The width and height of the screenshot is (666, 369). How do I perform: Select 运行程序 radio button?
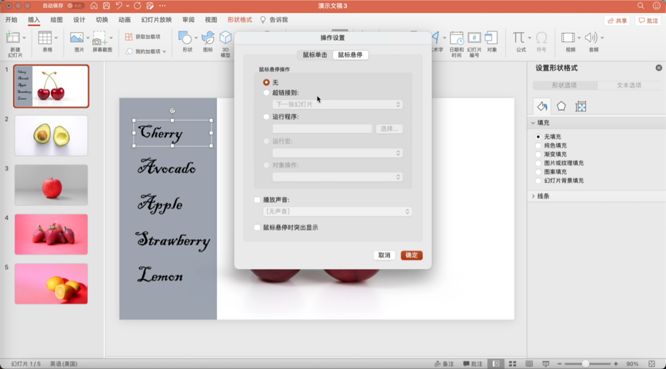click(266, 116)
